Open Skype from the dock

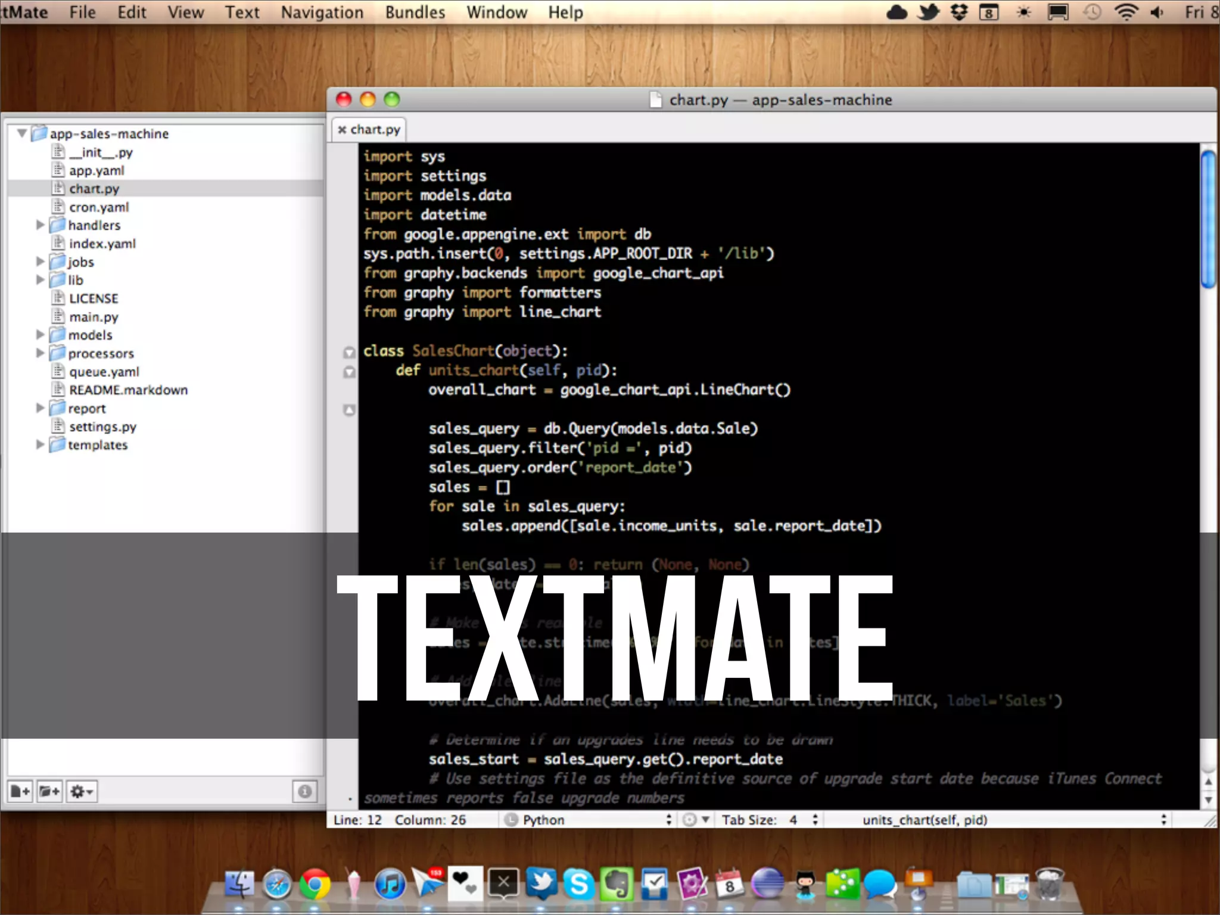click(x=579, y=883)
